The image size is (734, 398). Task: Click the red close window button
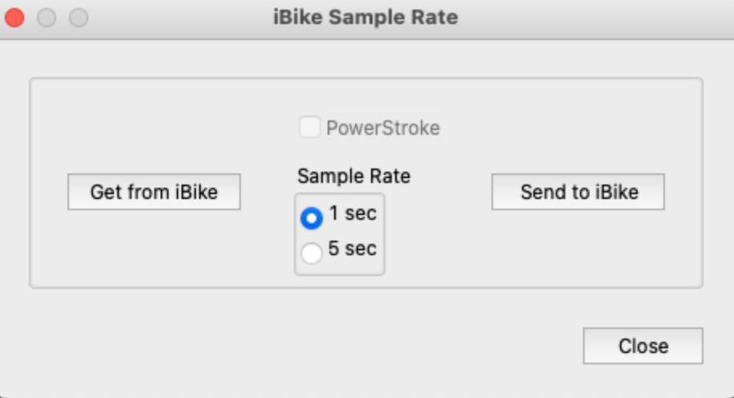click(15, 17)
